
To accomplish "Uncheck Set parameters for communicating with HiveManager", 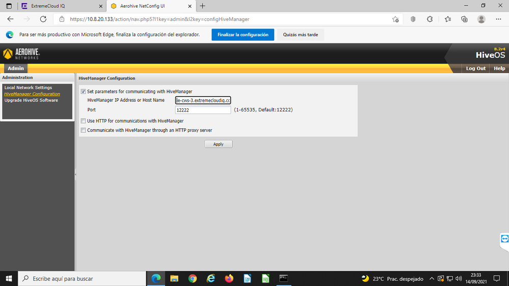I will point(84,92).
